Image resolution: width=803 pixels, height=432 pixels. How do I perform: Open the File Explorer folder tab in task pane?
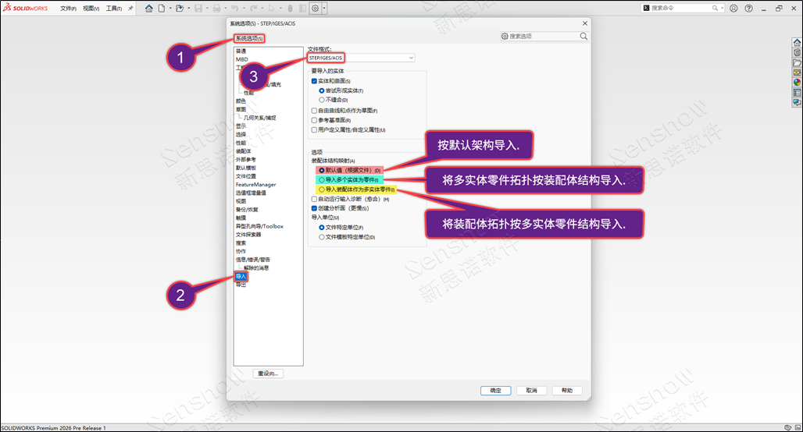(797, 62)
